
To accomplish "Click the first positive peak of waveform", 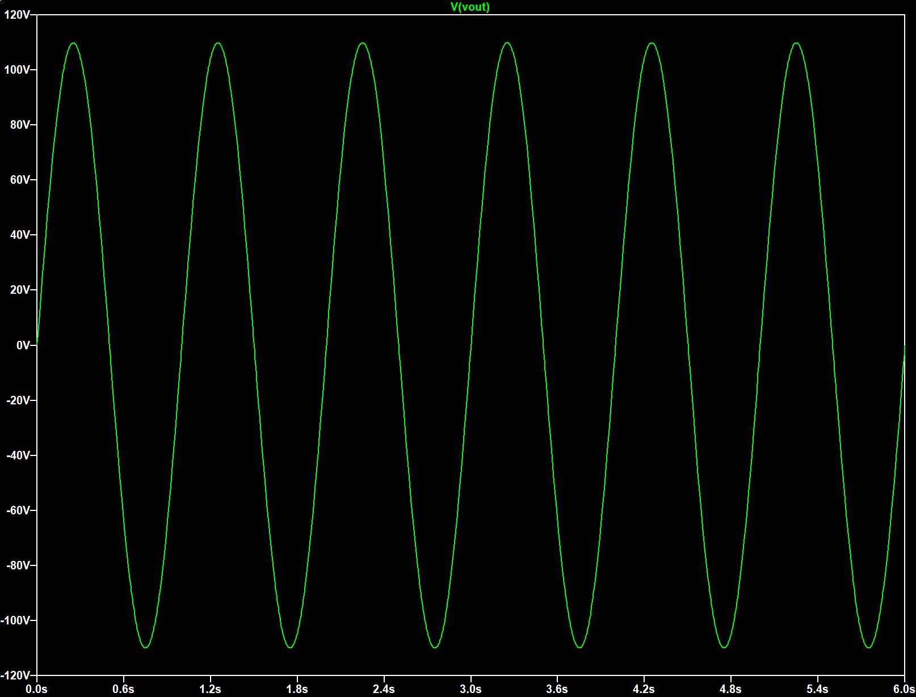I will [73, 43].
